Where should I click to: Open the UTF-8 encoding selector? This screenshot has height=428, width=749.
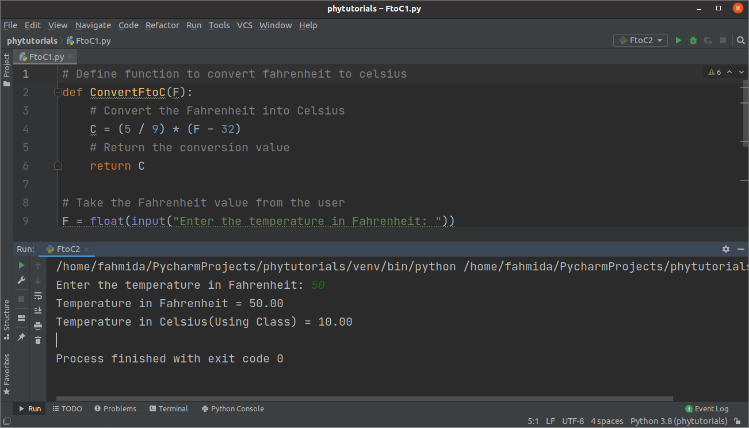[572, 421]
